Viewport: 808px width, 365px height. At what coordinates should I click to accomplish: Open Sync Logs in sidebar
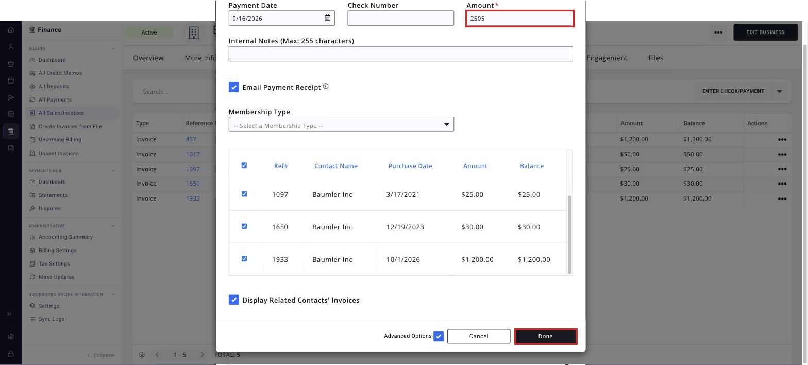click(51, 319)
